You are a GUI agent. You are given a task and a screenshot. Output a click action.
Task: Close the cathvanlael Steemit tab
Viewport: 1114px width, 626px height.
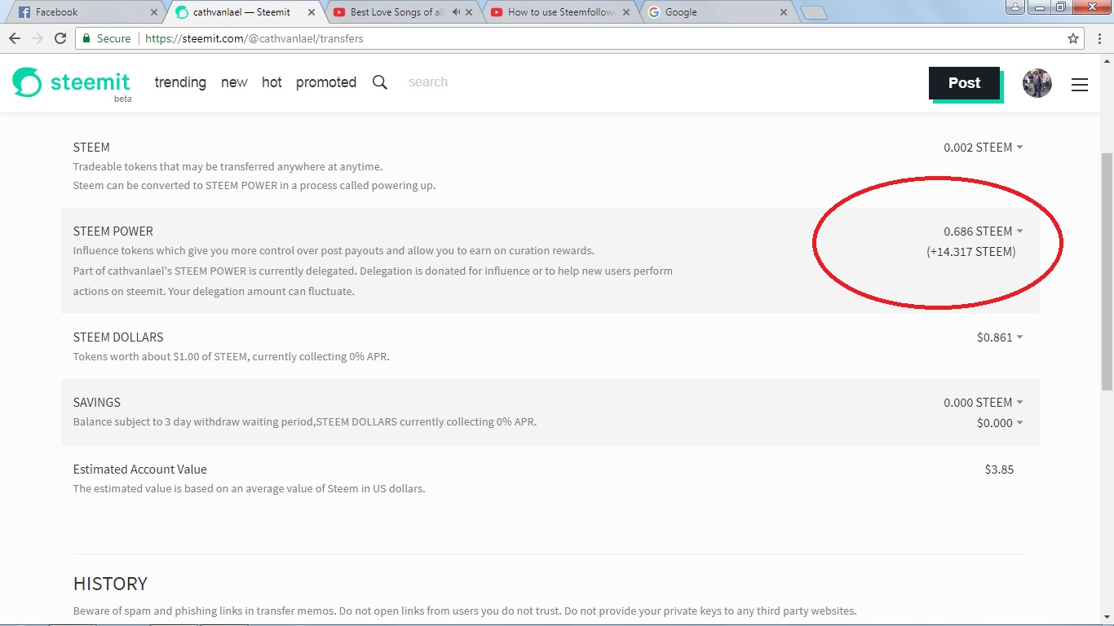[312, 12]
